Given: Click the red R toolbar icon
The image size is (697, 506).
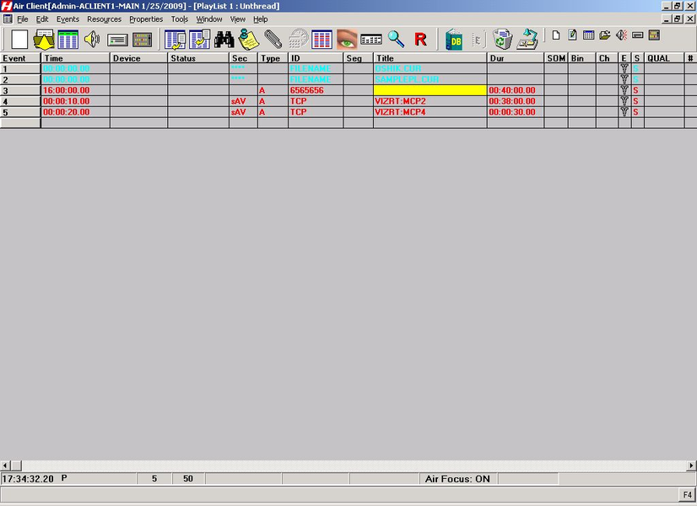Looking at the screenshot, I should click(x=420, y=39).
